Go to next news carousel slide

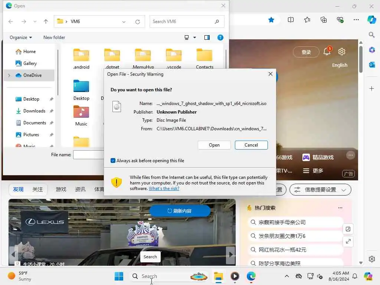[231, 255]
